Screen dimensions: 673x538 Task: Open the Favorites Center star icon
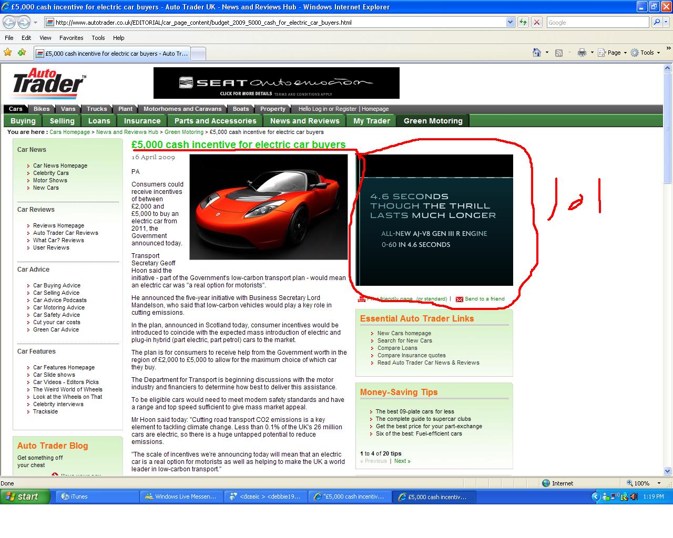[8, 53]
